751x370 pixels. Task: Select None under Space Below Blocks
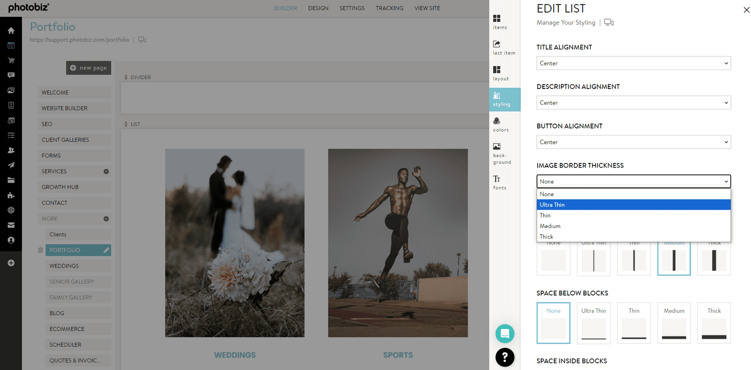[553, 323]
